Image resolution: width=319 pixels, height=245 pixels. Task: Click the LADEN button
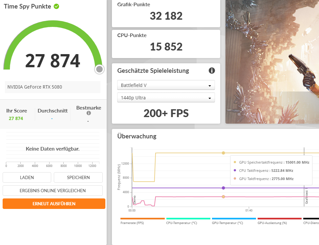[27, 177]
